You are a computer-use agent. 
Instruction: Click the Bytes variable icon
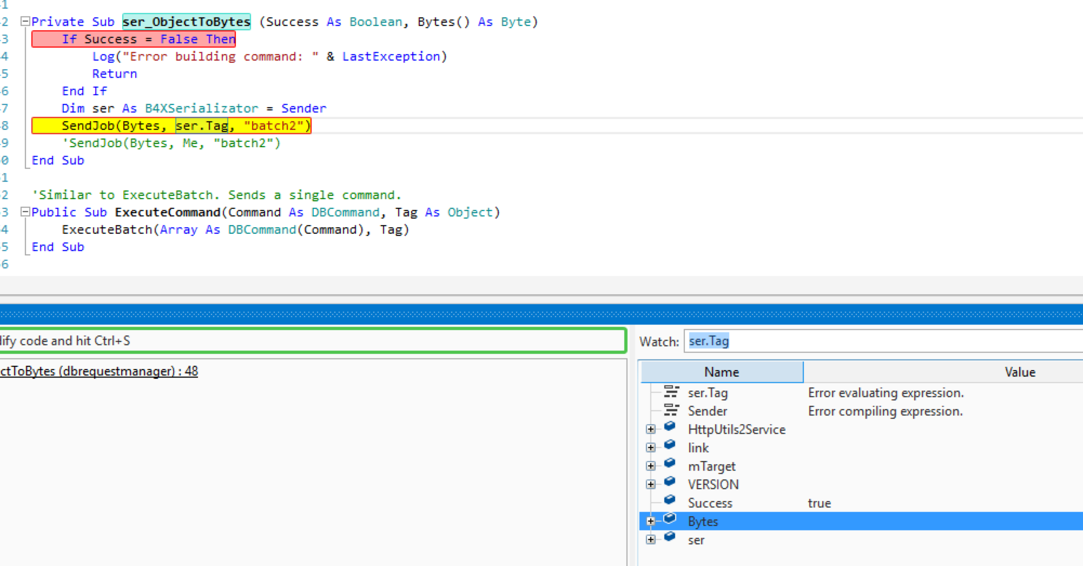click(x=670, y=518)
